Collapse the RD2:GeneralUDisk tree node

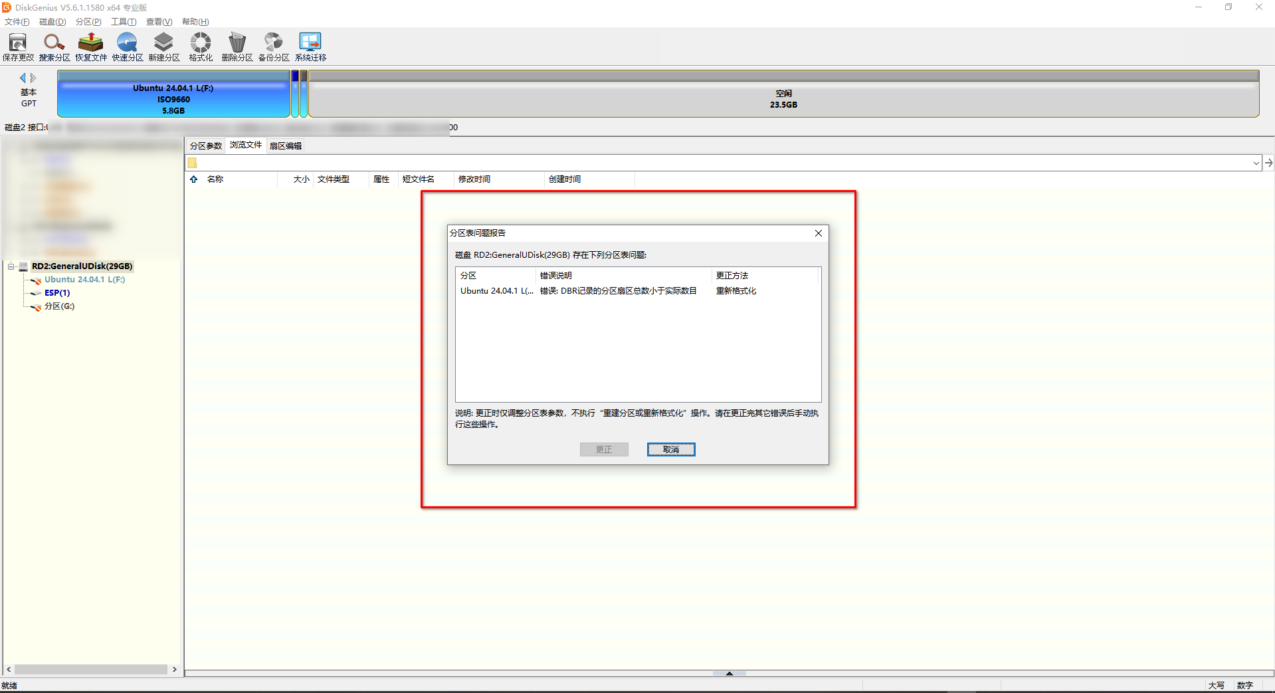(11, 266)
